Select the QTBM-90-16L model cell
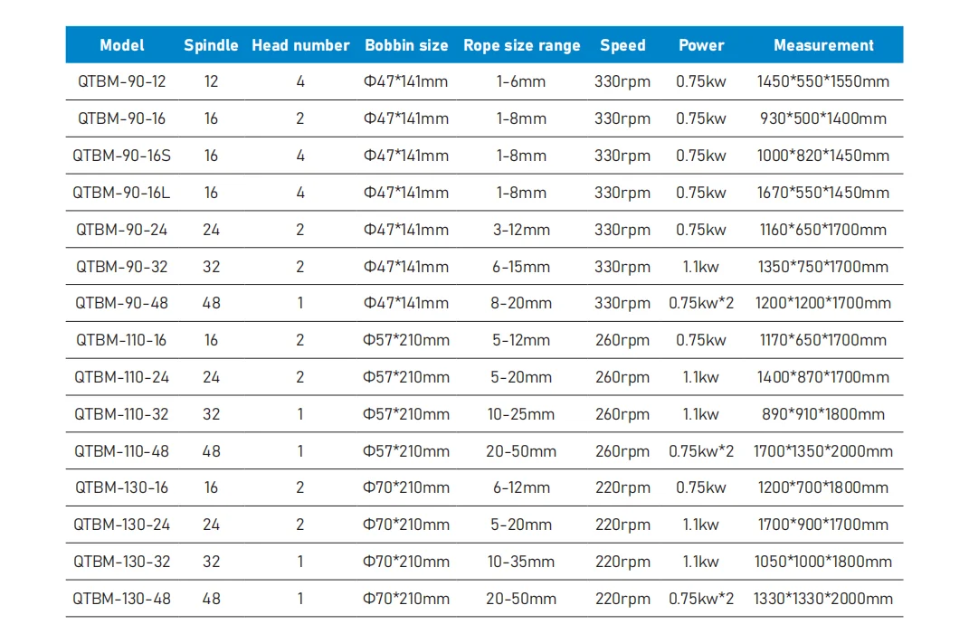 [122, 193]
